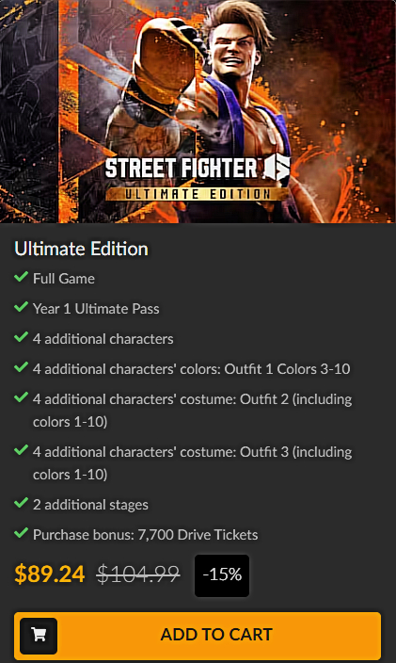This screenshot has height=663, width=396.
Task: Click the green checkmark beside Full Game
Action: [x=21, y=278]
